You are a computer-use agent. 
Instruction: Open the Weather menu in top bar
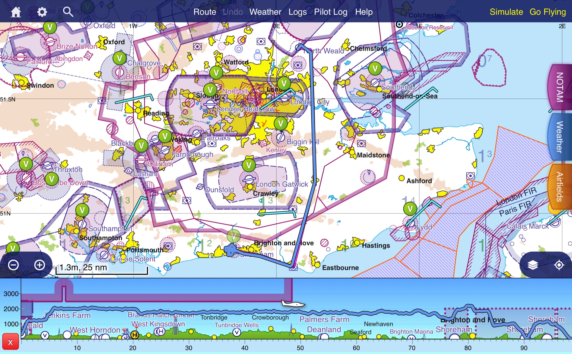[x=265, y=12]
